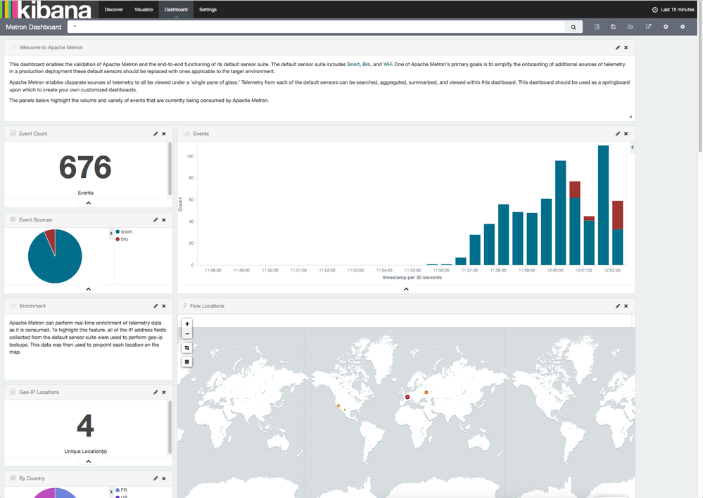Click the Save Dashboard icon
Image resolution: width=703 pixels, height=498 pixels.
point(613,26)
